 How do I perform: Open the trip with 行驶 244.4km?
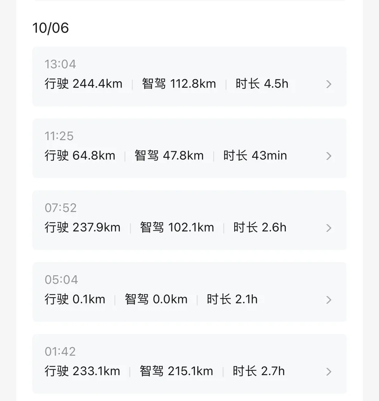(84, 84)
